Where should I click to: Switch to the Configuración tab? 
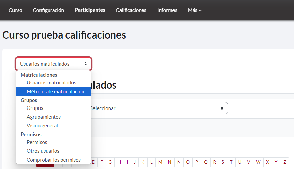48,10
